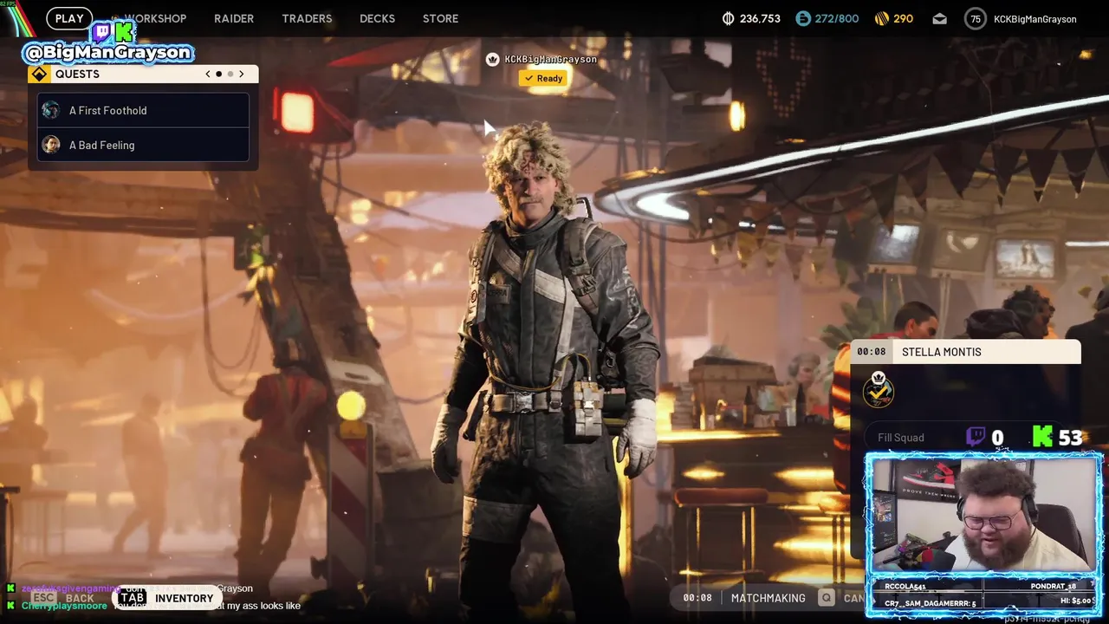Open the KCKBigManGrayson profile name in header
This screenshot has width=1109, height=624.
1034,18
